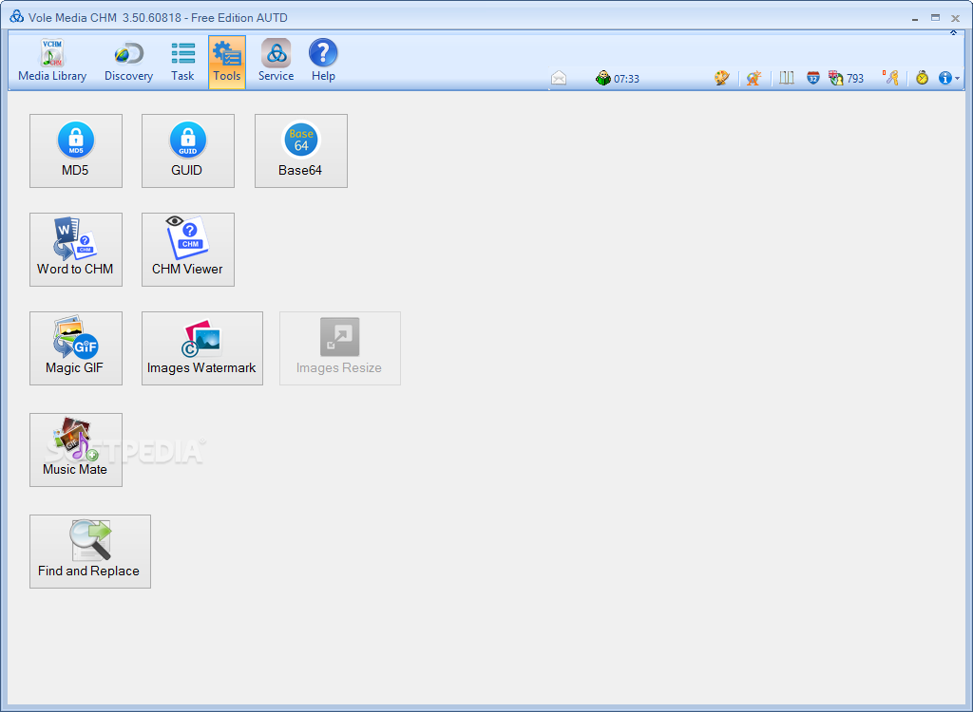The width and height of the screenshot is (973, 712).
Task: Click the UK flag user icon
Action: 836,78
